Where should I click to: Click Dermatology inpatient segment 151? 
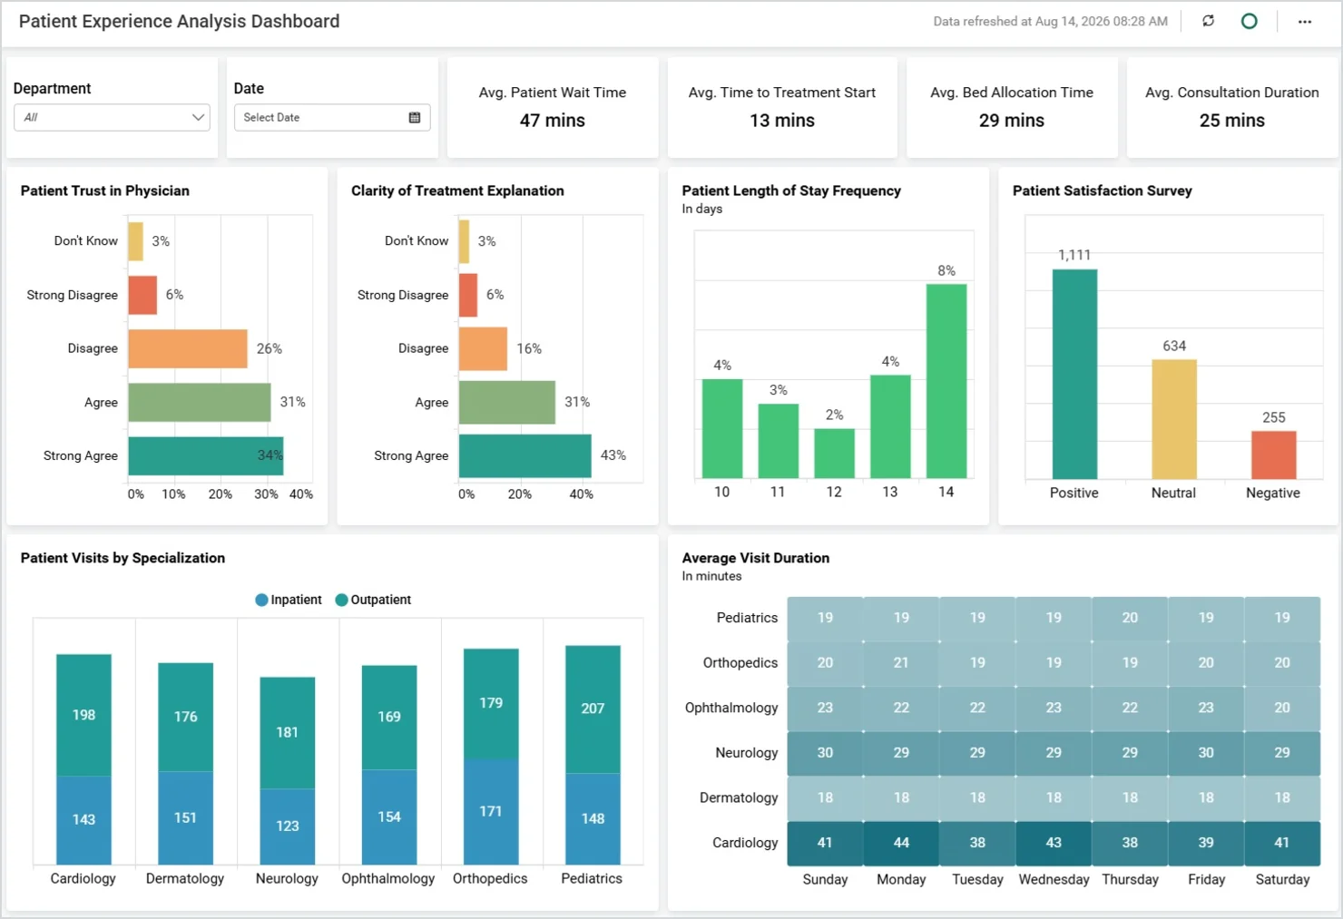pos(185,817)
